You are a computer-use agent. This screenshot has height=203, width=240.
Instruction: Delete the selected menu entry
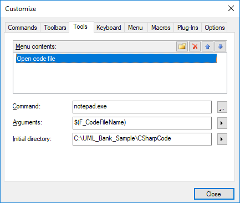point(195,46)
